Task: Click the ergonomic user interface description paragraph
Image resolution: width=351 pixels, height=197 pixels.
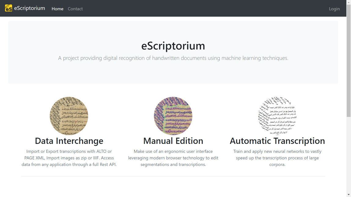Action: pos(173,158)
